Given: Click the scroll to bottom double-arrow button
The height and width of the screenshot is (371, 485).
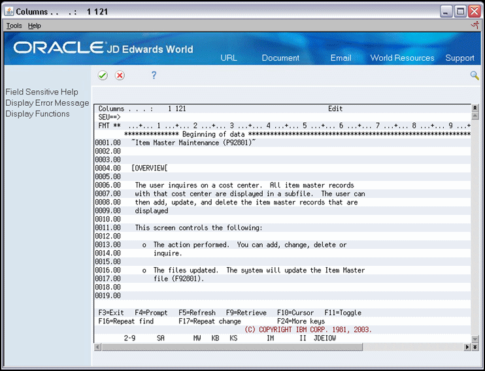Looking at the screenshot, I should (x=475, y=347).
